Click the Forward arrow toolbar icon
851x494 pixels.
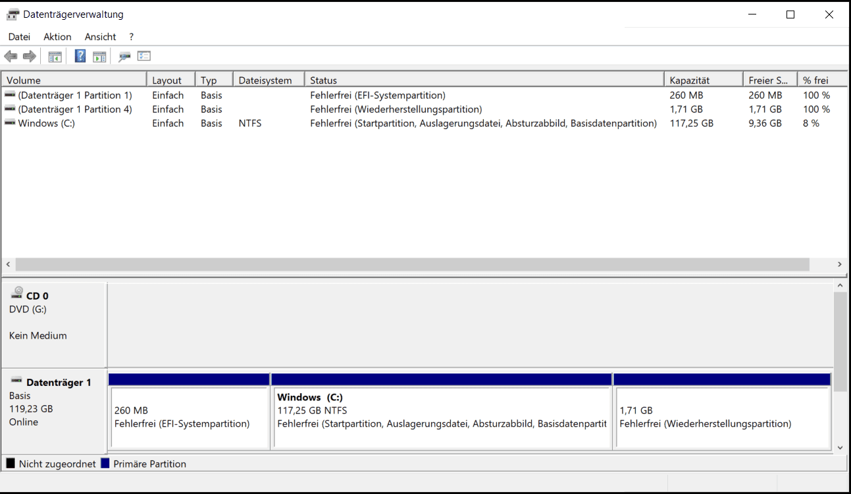pos(30,57)
